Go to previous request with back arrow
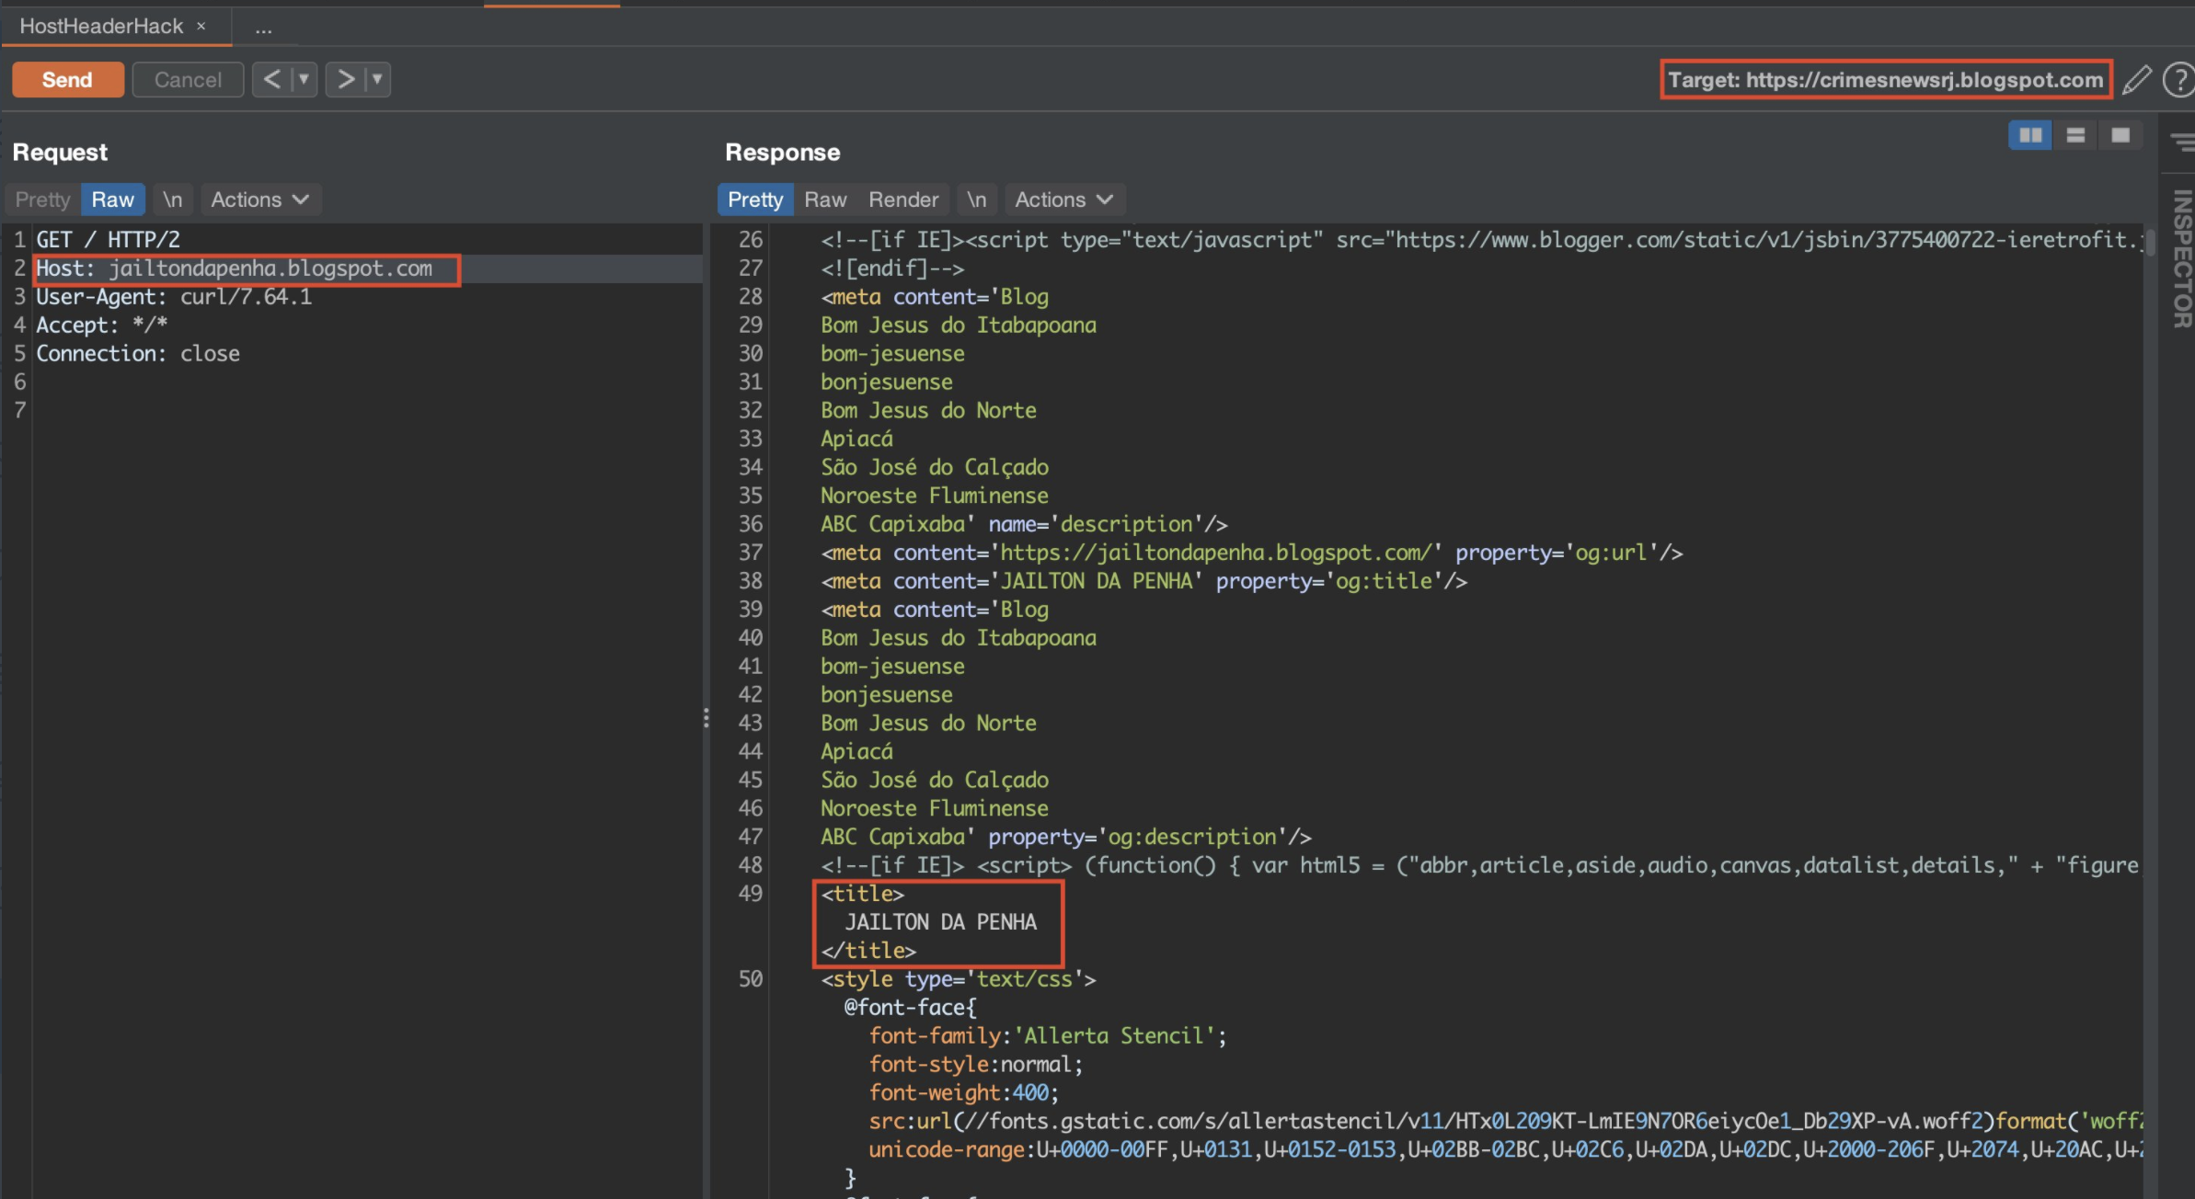 271,79
